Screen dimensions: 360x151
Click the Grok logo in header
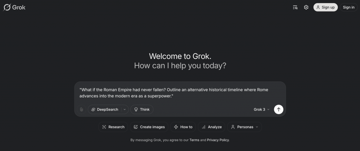point(14,7)
